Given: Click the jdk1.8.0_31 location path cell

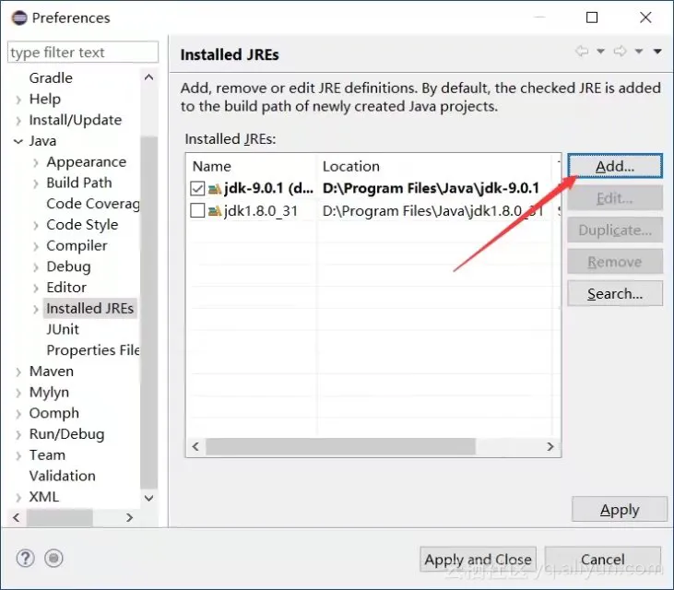Looking at the screenshot, I should click(432, 211).
